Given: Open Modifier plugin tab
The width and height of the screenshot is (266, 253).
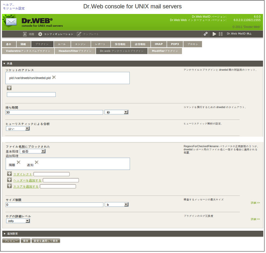Looking at the screenshot, I should [165, 51].
